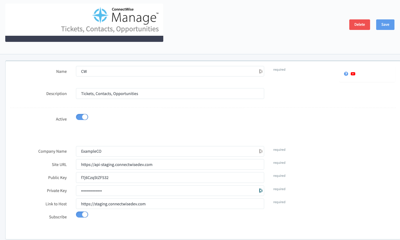Click the Company Name label

[52, 151]
